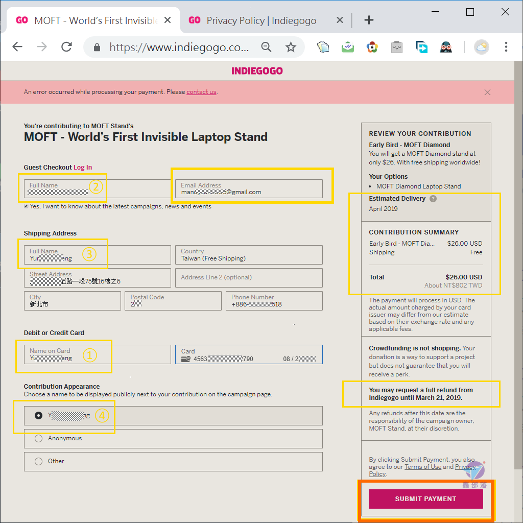Open the blue arrow screen-share extension
The width and height of the screenshot is (523, 523).
421,47
